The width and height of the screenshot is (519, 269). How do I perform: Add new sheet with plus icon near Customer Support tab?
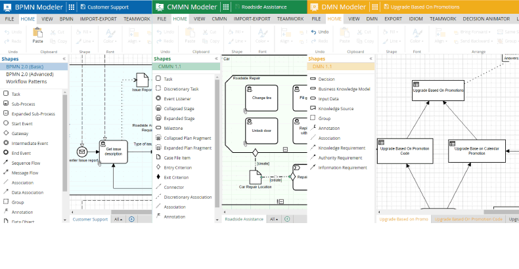click(x=131, y=219)
